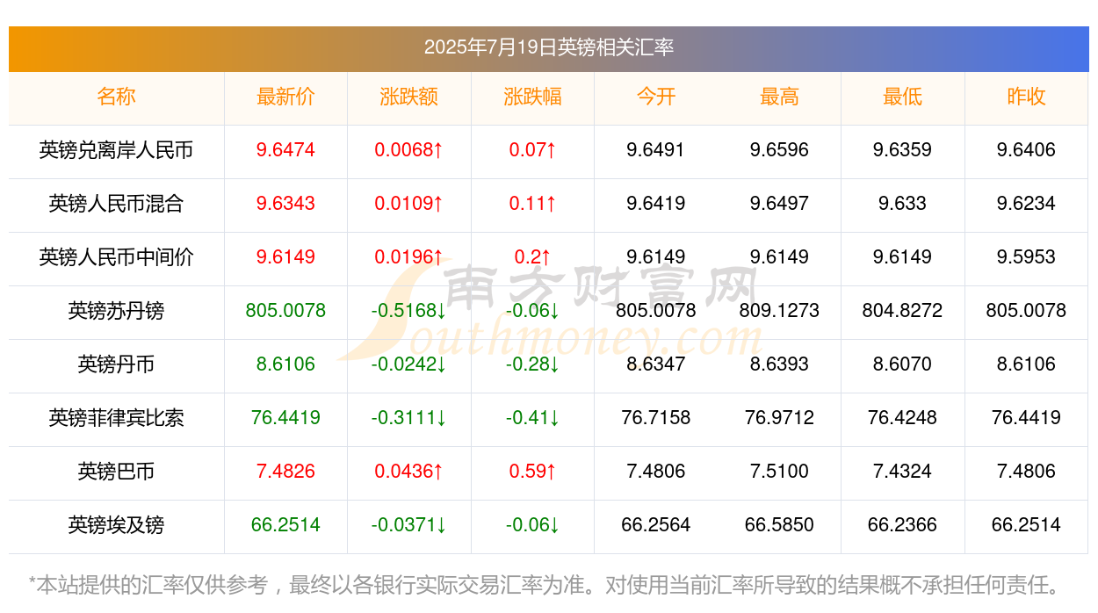Click the low value 66.2366
The width and height of the screenshot is (1098, 613).
coord(902,525)
